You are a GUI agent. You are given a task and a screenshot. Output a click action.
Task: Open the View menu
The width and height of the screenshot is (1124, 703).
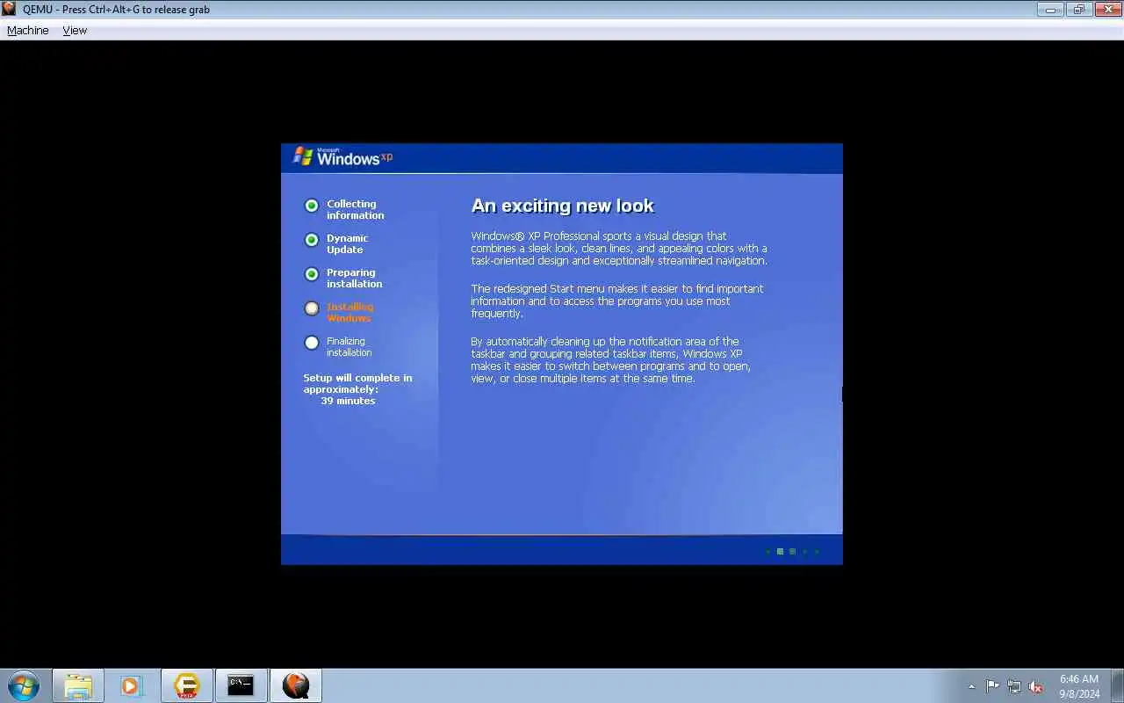click(75, 30)
